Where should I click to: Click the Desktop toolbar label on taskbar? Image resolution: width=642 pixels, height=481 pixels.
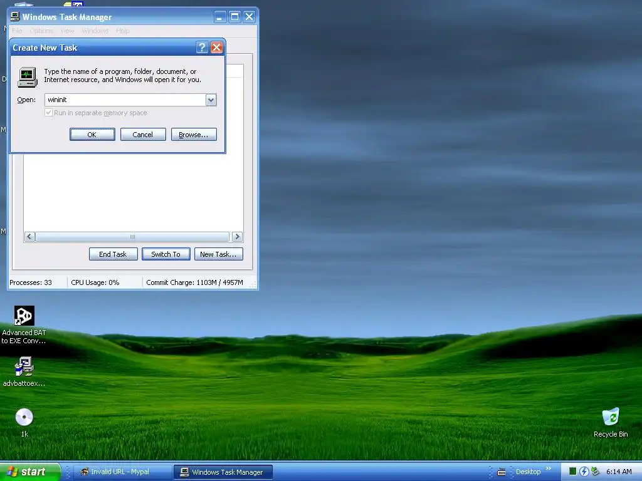point(528,472)
